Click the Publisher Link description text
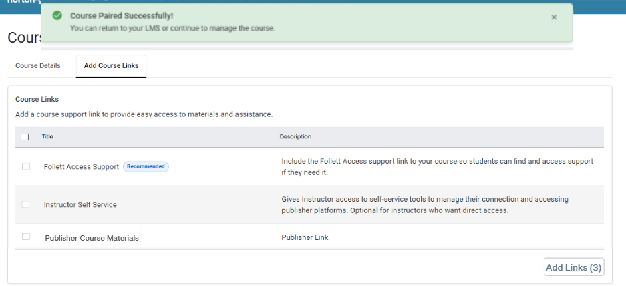Image resolution: width=626 pixels, height=286 pixels. (305, 237)
